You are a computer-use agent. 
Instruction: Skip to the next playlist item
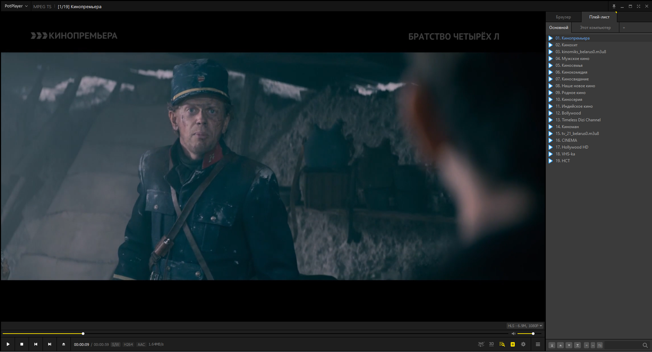(x=50, y=344)
